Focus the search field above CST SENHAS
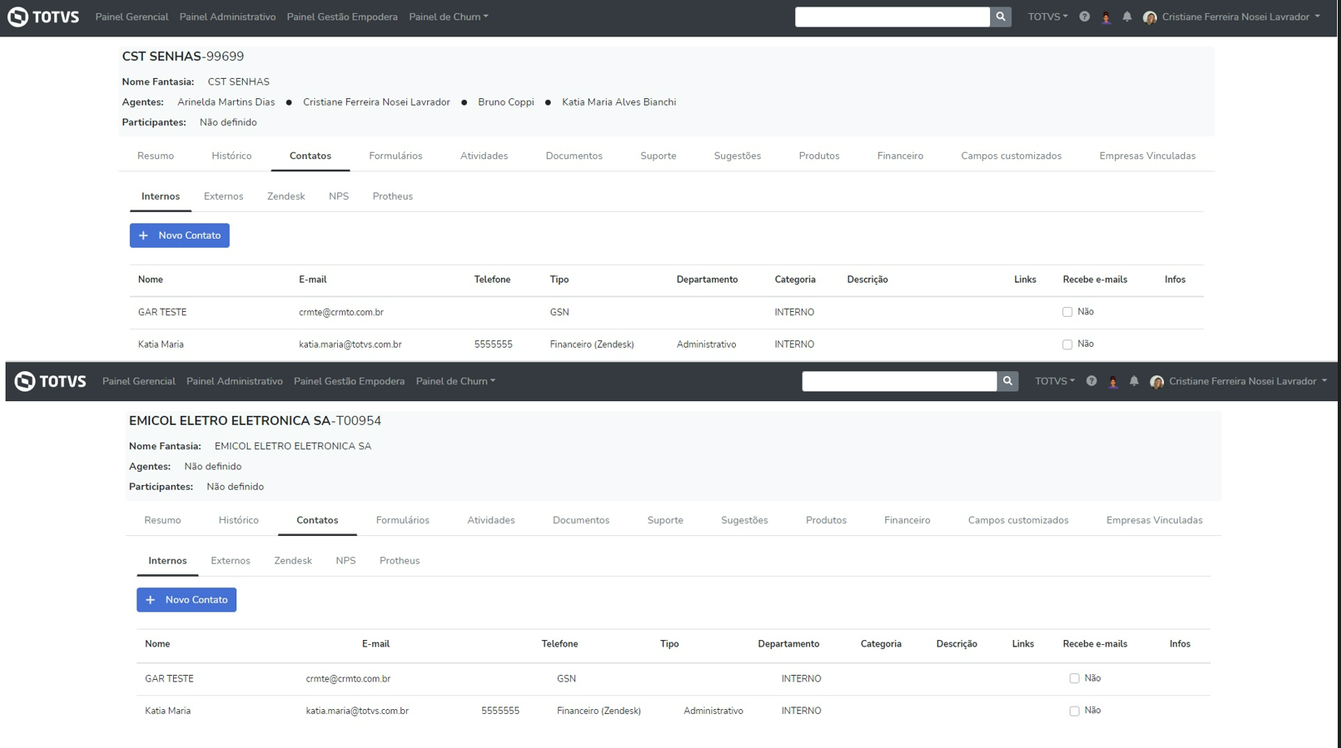Image resolution: width=1341 pixels, height=748 pixels. click(893, 17)
